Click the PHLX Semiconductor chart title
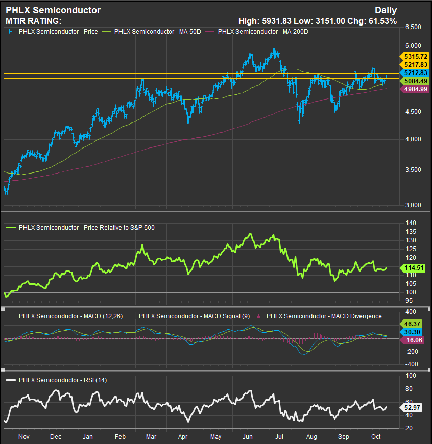This screenshot has height=444, width=432. pos(53,10)
